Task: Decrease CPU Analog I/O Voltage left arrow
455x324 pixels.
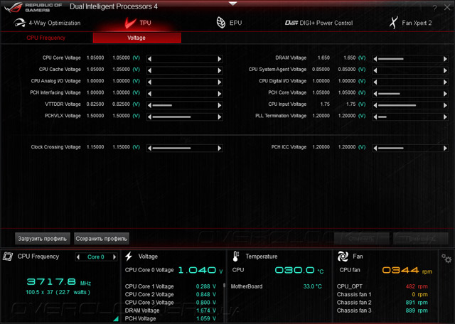Action: (150, 82)
